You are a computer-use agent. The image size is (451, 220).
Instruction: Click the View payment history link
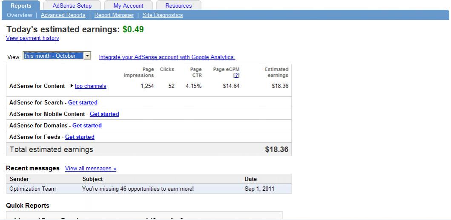click(32, 38)
